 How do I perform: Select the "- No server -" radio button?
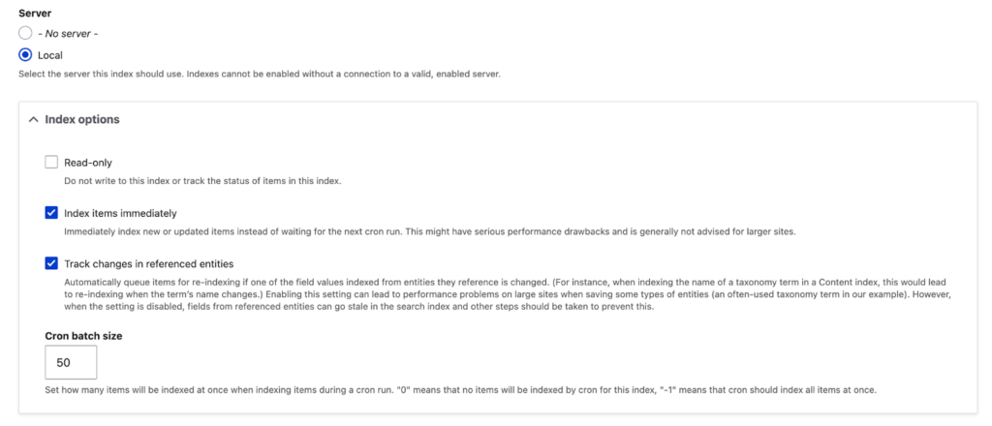click(25, 33)
